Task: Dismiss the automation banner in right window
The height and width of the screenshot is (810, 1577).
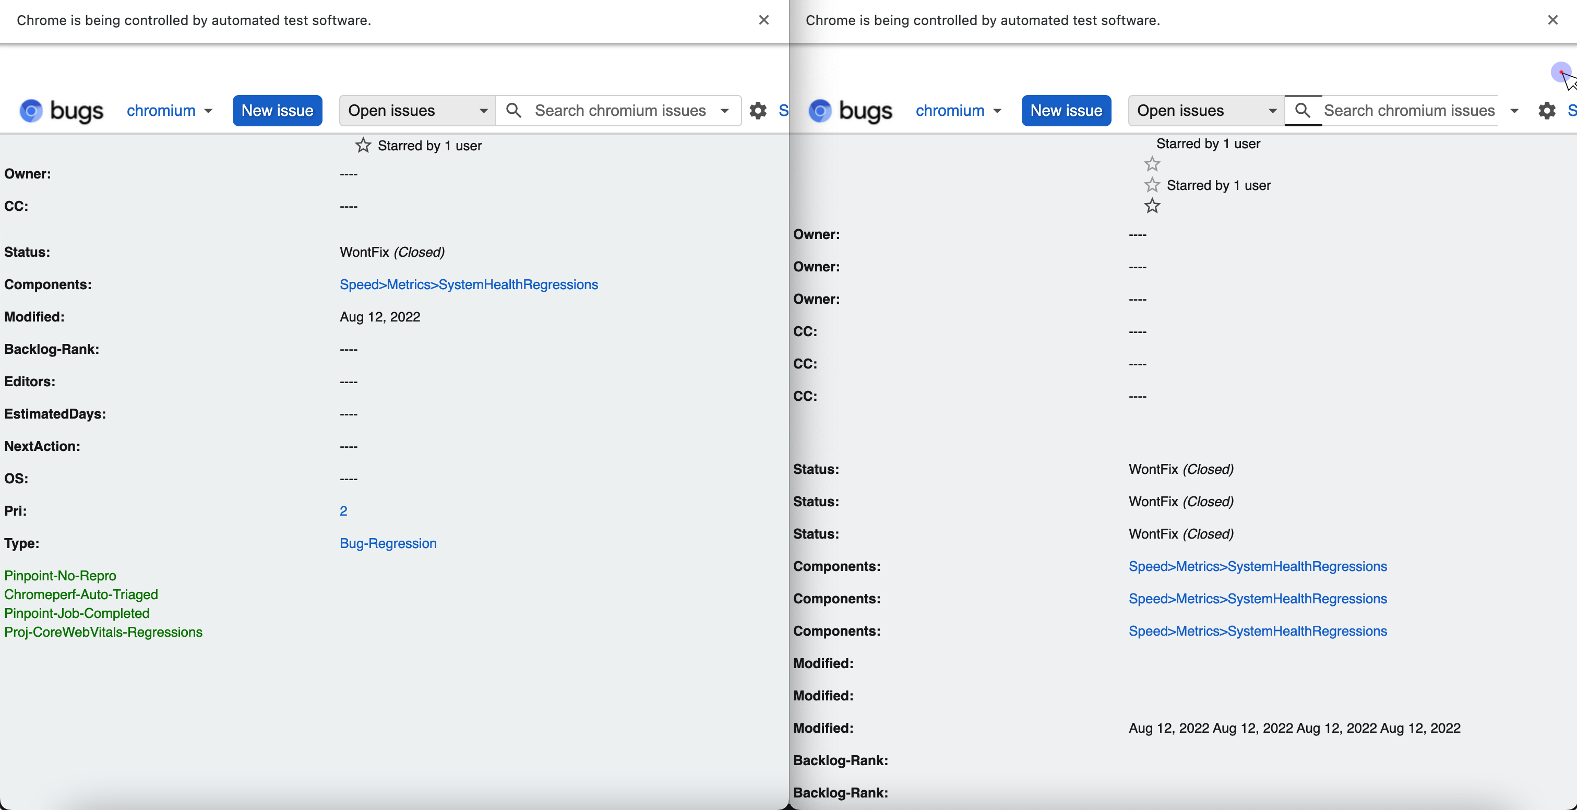Action: [x=1552, y=20]
